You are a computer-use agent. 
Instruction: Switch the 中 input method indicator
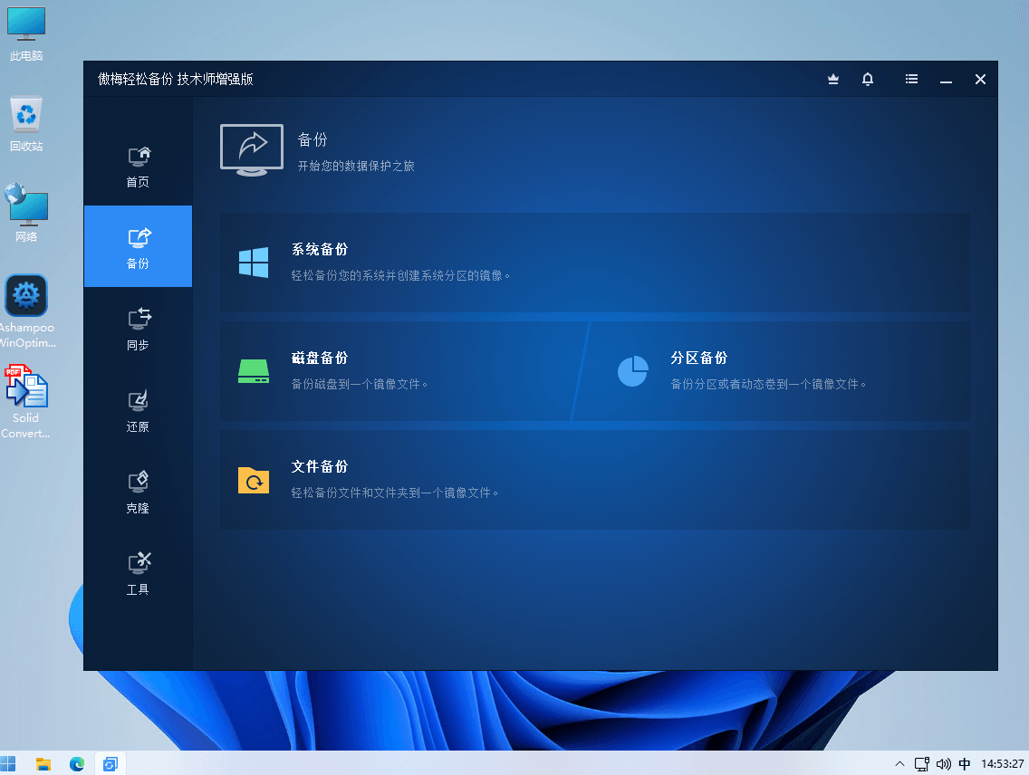[965, 764]
